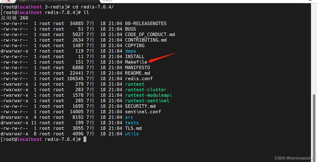The height and width of the screenshot is (162, 317).
Task: Click the file size 34885
Action: point(76,24)
